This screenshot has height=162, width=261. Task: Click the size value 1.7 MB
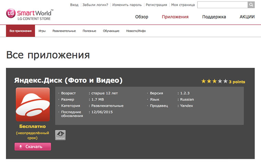pyautogui.click(x=98, y=99)
